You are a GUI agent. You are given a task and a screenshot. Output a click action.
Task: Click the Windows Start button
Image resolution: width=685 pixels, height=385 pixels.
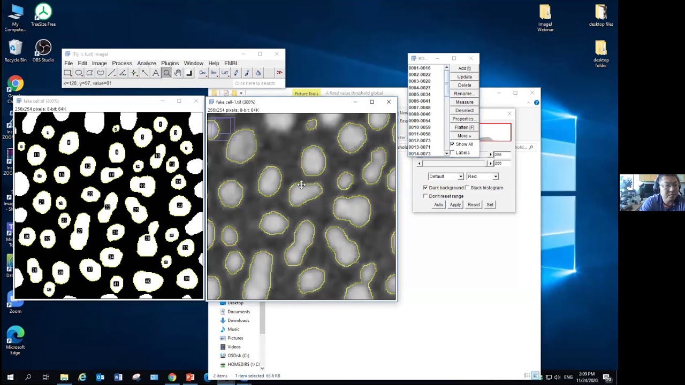click(x=10, y=378)
